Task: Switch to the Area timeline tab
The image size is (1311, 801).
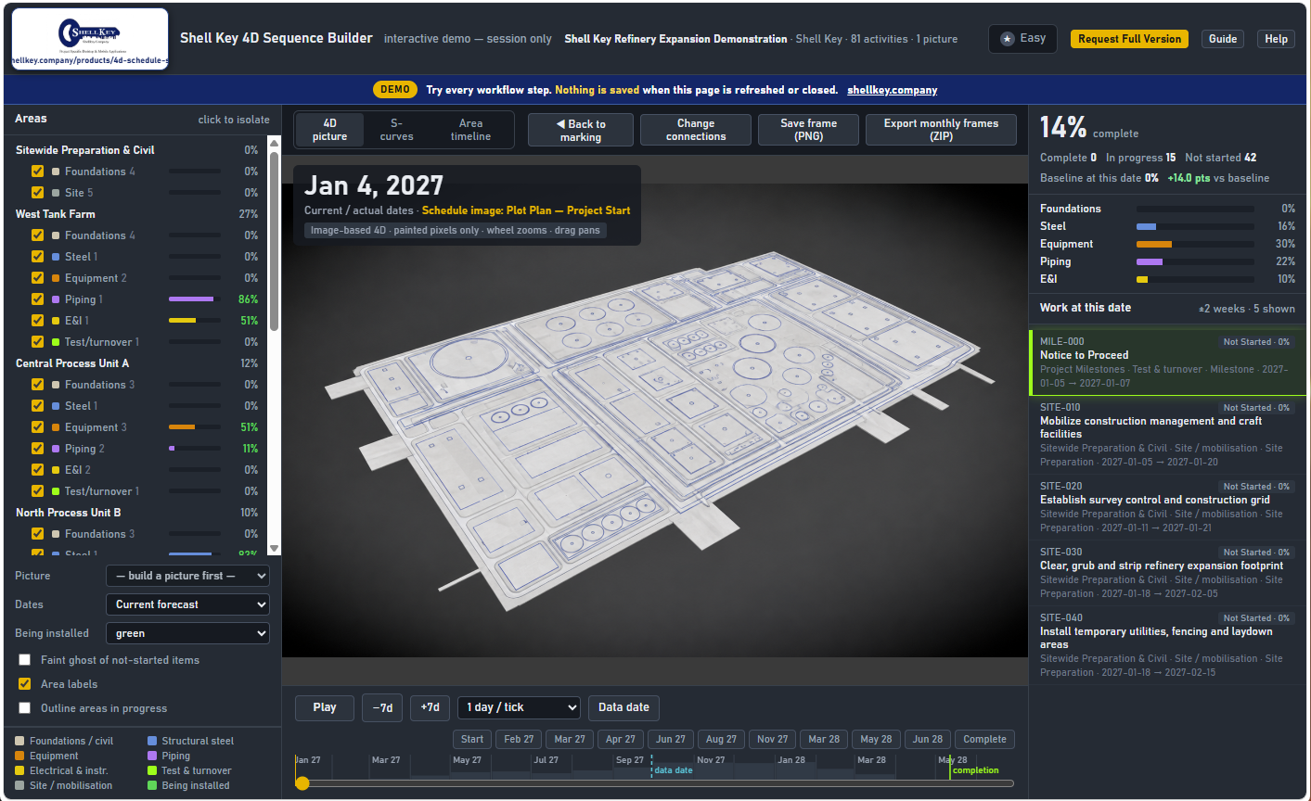Action: pyautogui.click(x=470, y=130)
